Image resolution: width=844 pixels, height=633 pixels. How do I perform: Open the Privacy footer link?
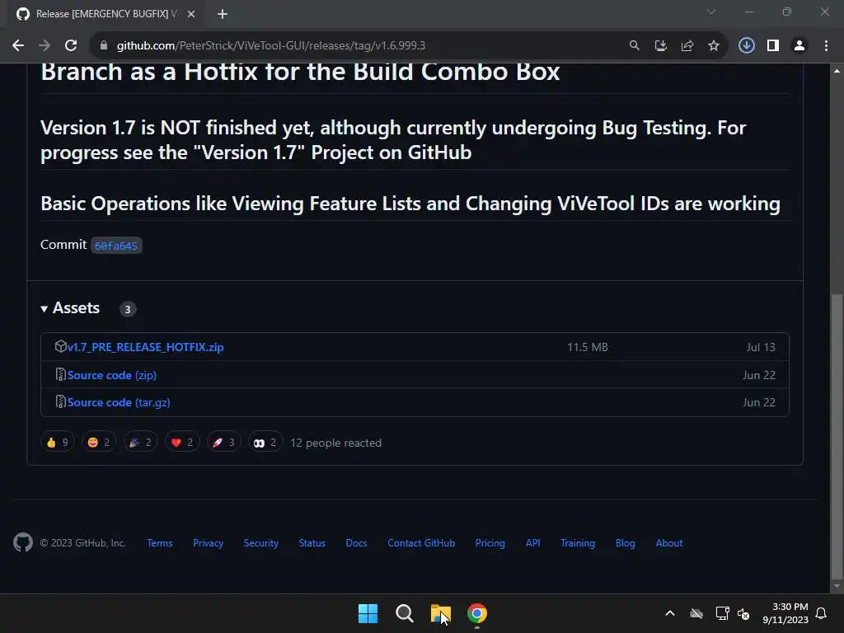coord(209,543)
